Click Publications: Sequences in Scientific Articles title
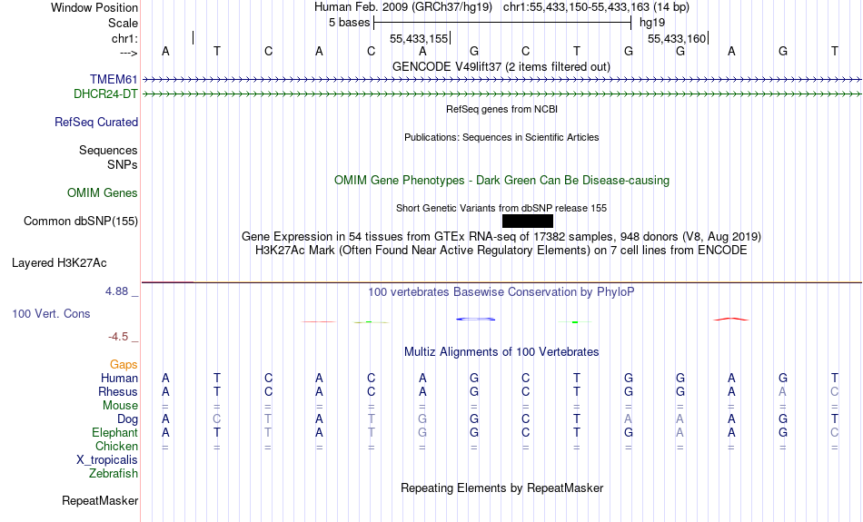Image resolution: width=863 pixels, height=522 pixels. point(501,137)
